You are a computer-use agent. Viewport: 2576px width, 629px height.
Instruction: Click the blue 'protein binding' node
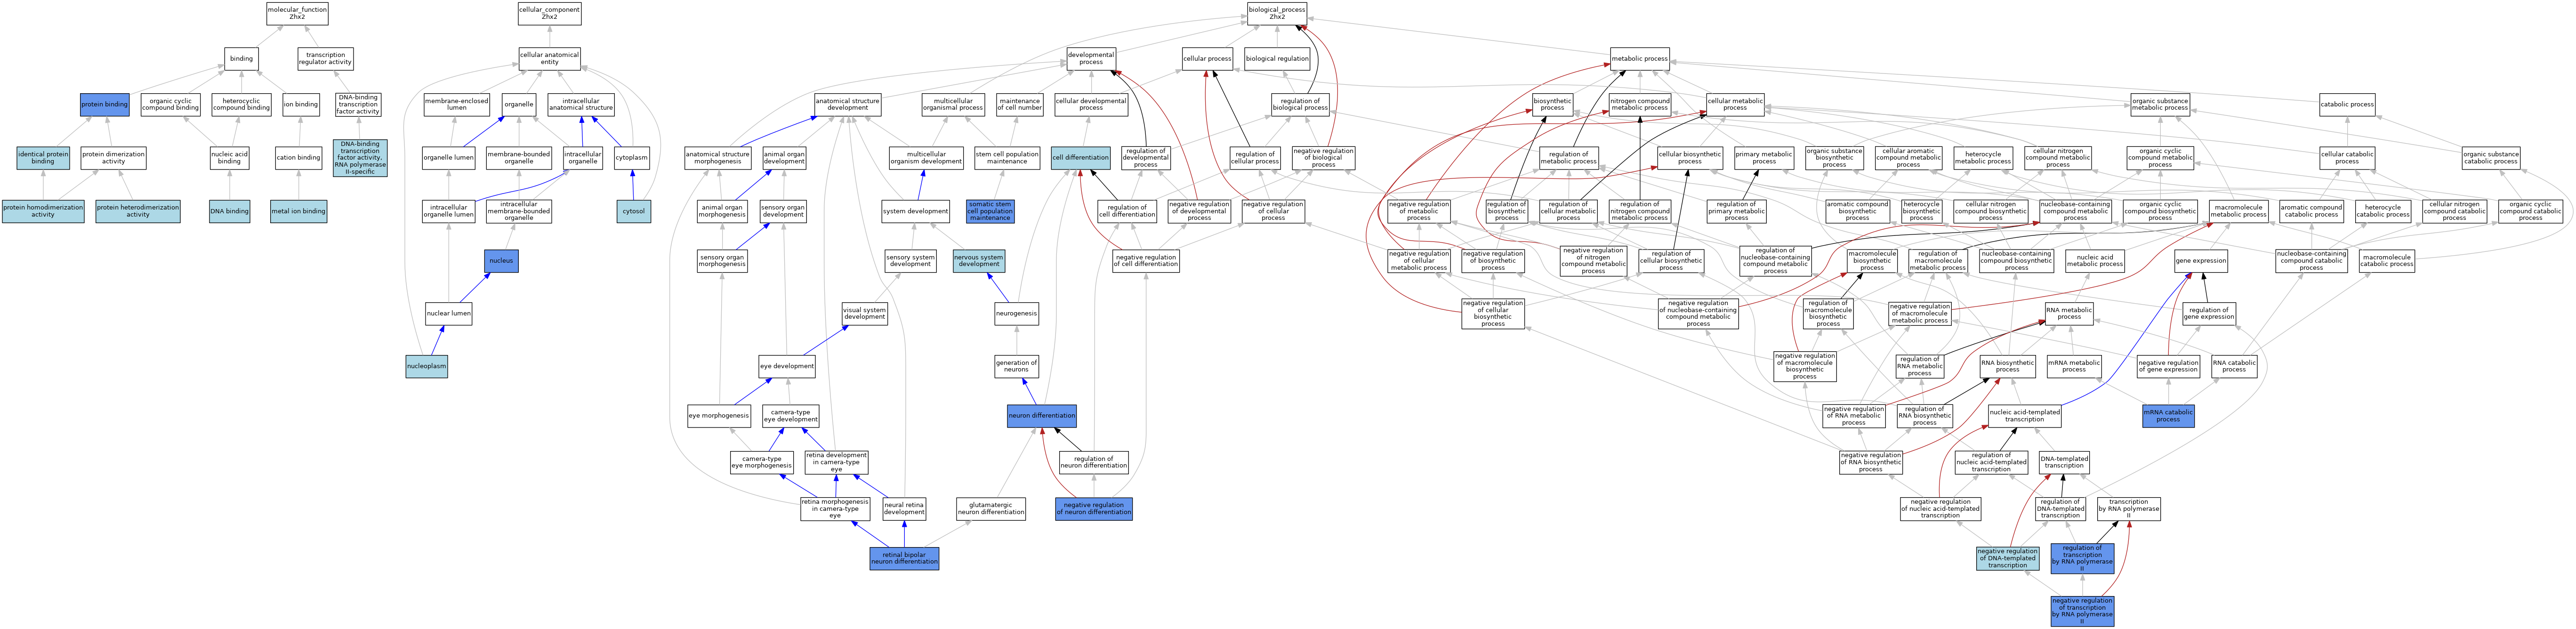(x=105, y=104)
